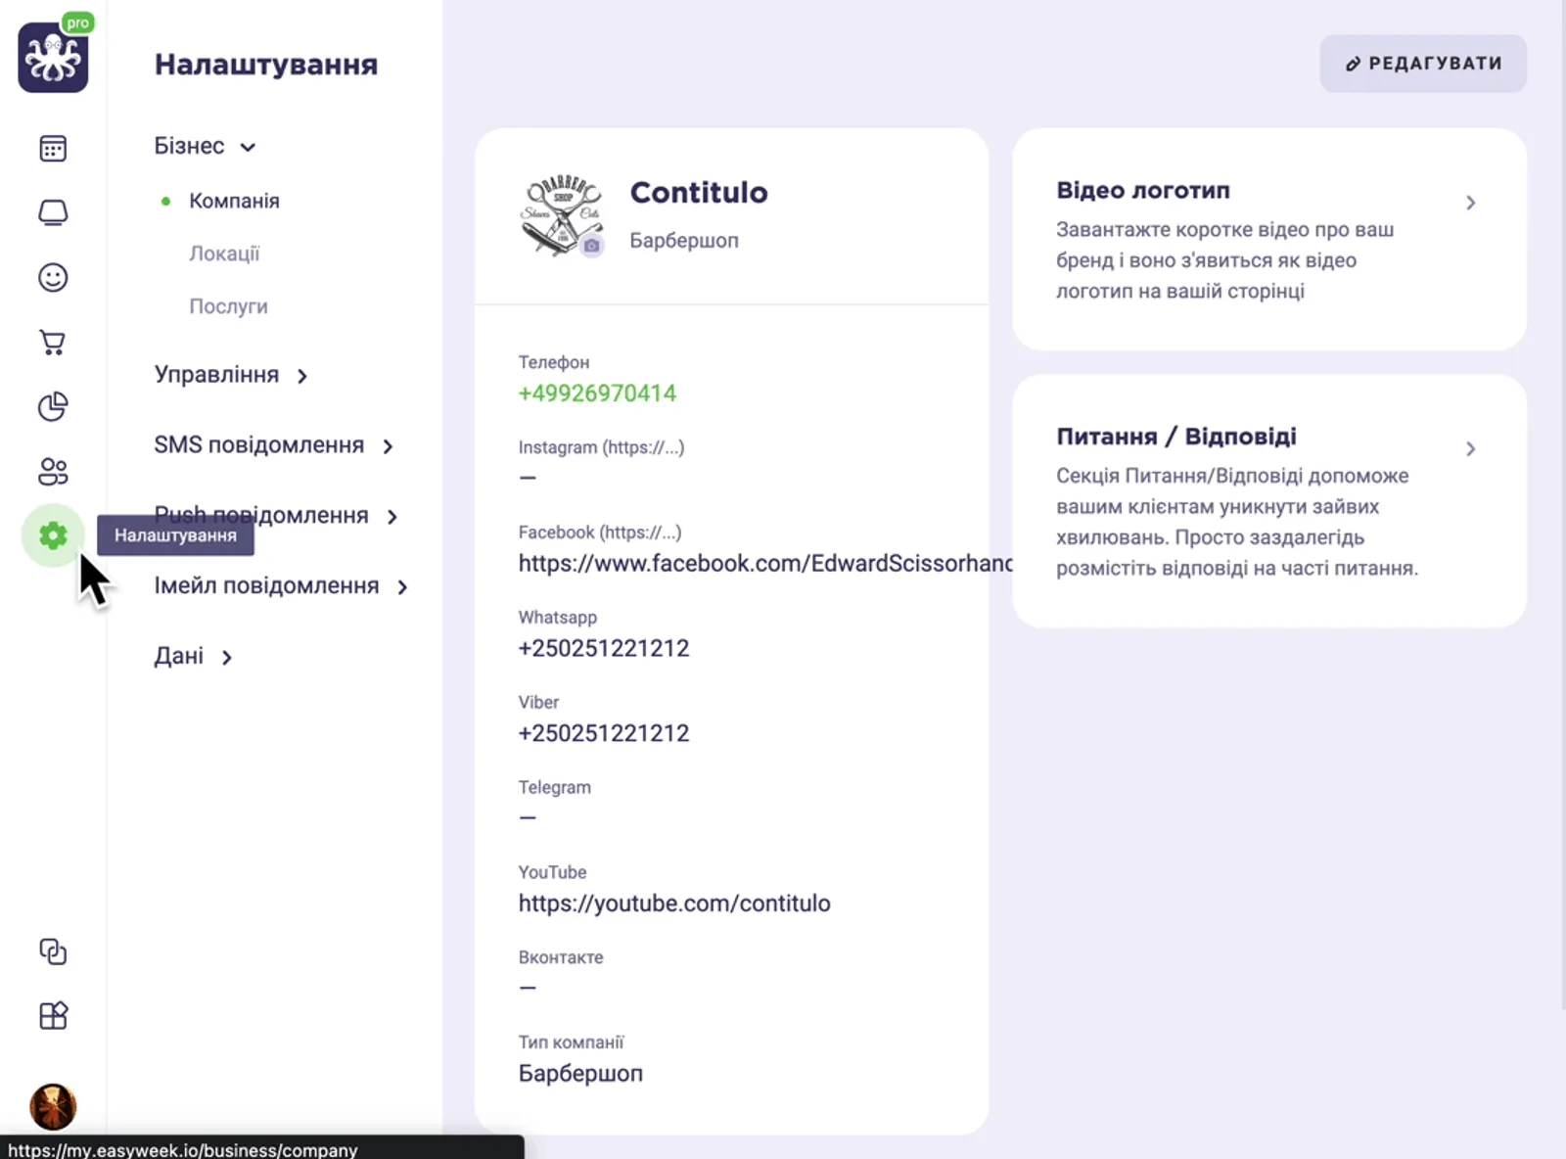This screenshot has width=1566, height=1159.
Task: Click the monitor icon in the sidebar
Action: coord(52,211)
